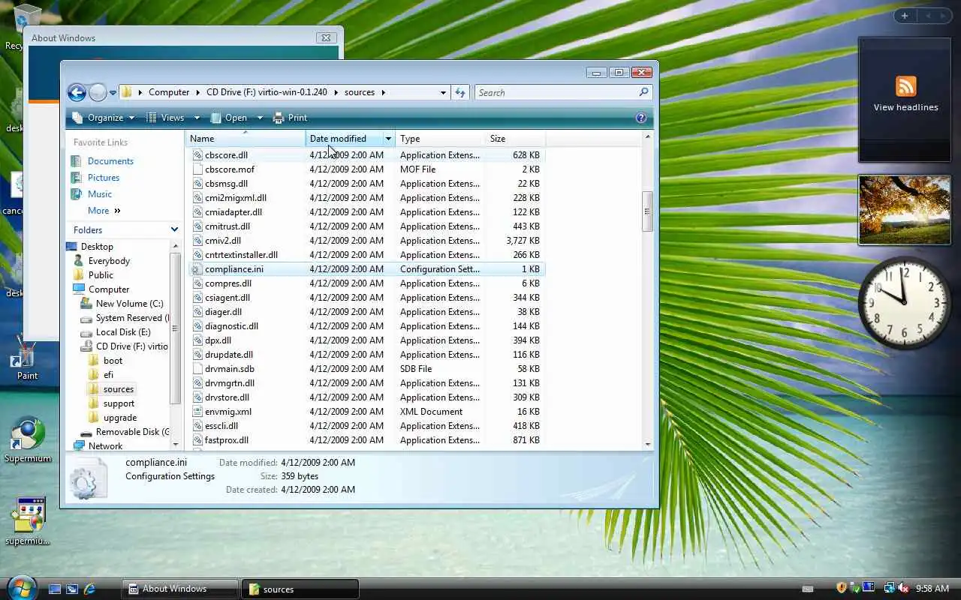Expand the Open button dropdown arrow
The image size is (961, 600).
260,118
